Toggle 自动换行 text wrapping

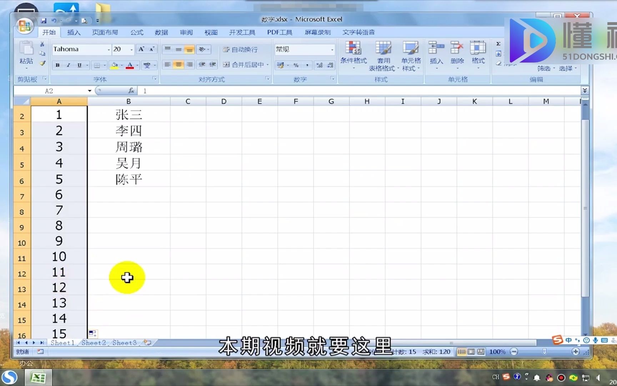click(241, 49)
